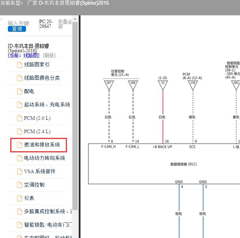Image resolution: width=240 pixels, height=238 pixels.
Task: Click document icon beside PCM (2.0 L)
Action: pos(20,118)
